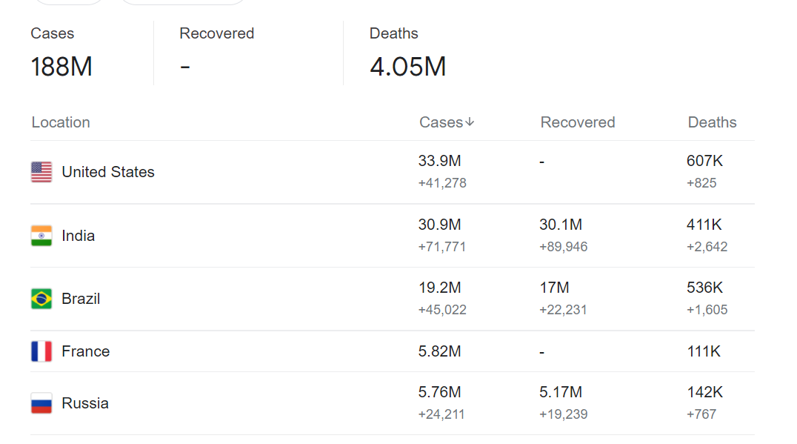Sort table by Deaths column header
Viewport: 797px width, 444px height.
point(712,122)
